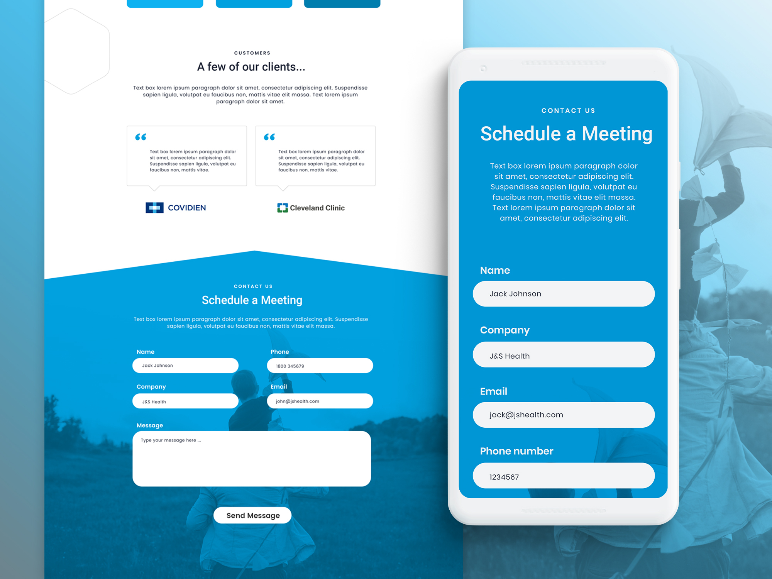
Task: Click the Covidien company logo icon
Action: 154,208
